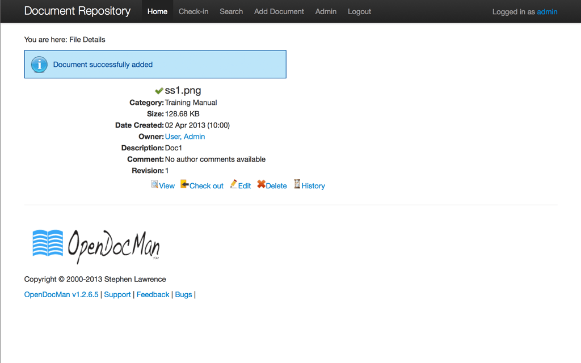Image resolution: width=581 pixels, height=363 pixels.
Task: Click the Edit pencil icon
Action: pos(234,184)
